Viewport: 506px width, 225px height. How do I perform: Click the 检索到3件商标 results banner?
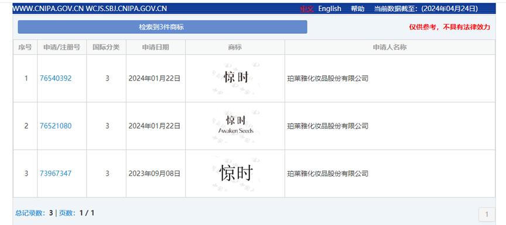coord(162,27)
